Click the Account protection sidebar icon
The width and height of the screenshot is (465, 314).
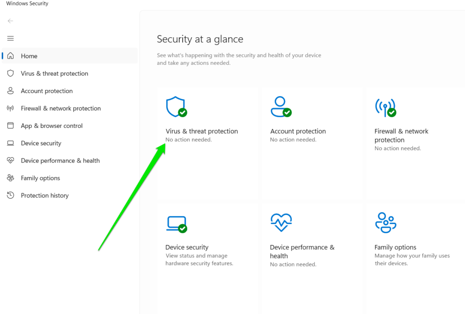(10, 91)
